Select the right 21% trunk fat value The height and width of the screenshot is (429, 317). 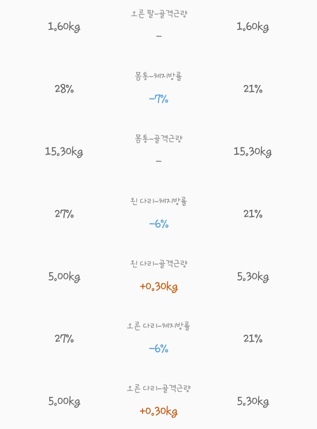(253, 89)
